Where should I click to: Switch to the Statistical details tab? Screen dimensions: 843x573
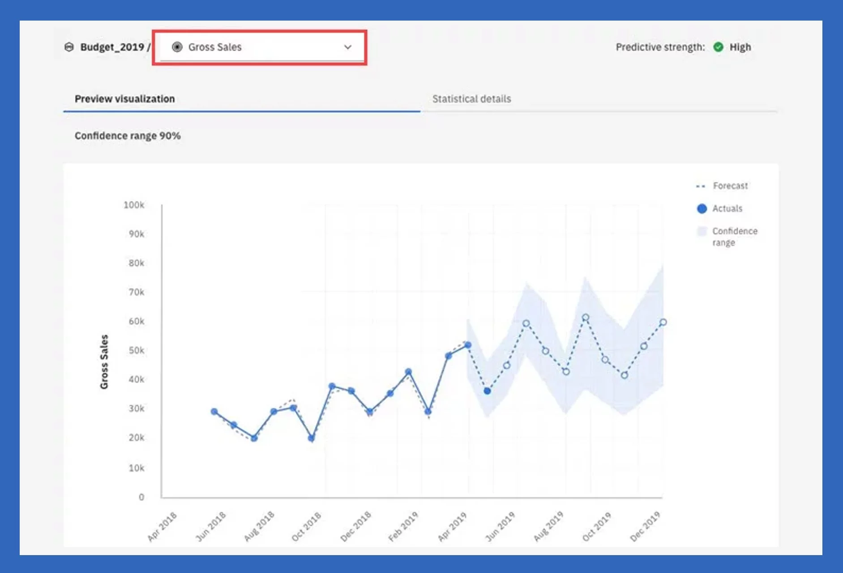[471, 99]
